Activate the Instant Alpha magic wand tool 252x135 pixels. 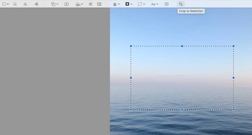click(15, 4)
